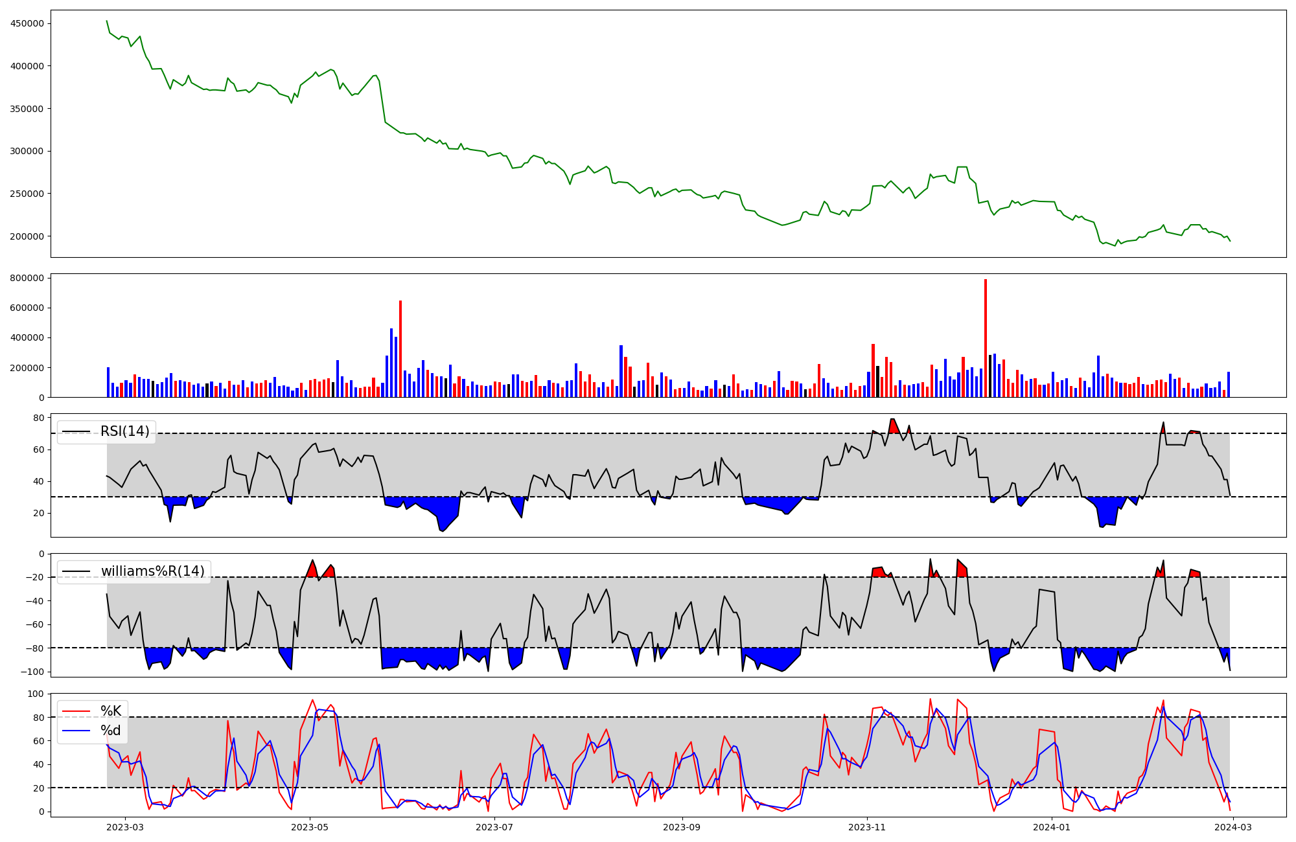
Task: Click the 80 label on RSI axis
Action: click(40, 418)
